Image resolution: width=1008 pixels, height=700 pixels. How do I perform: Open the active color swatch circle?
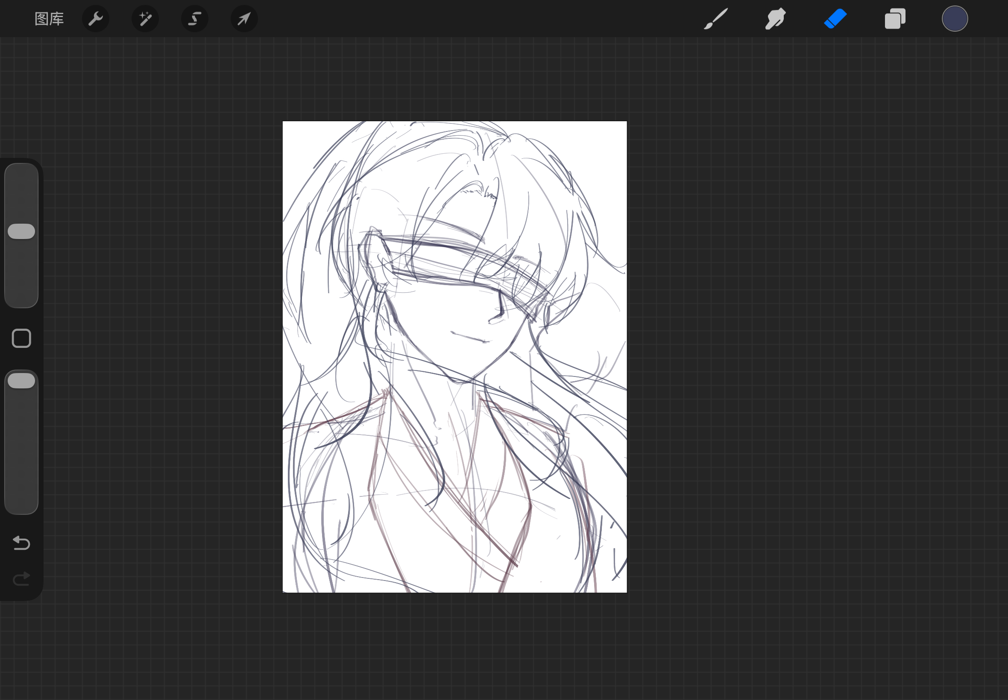click(955, 19)
